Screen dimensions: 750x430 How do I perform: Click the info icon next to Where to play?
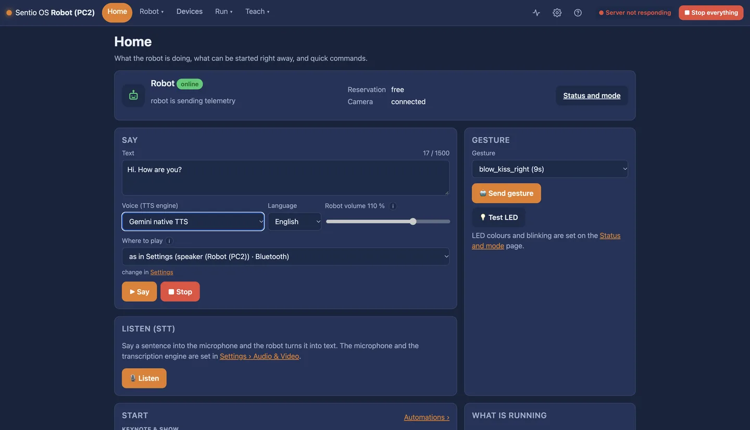169,241
